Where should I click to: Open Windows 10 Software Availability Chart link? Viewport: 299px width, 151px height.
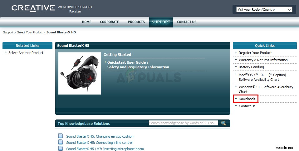tap(266, 89)
